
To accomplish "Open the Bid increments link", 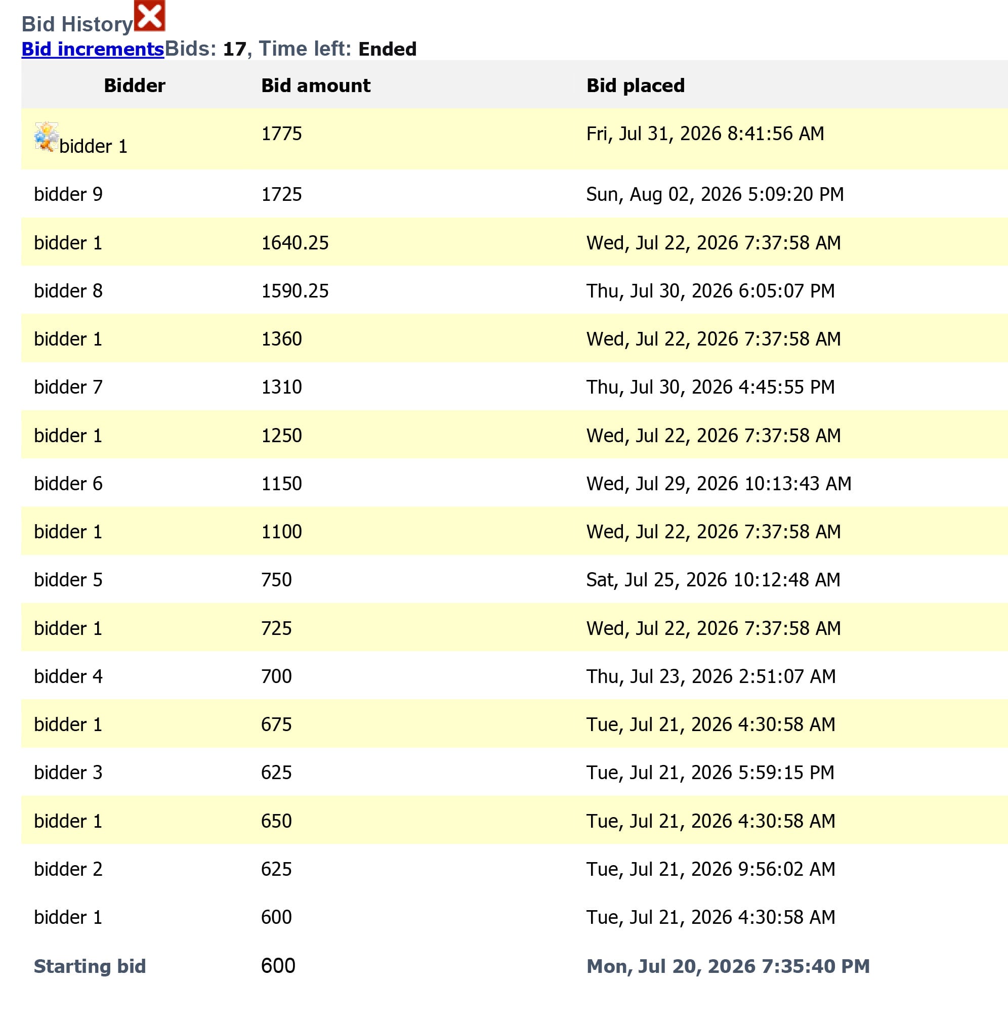I will [x=93, y=49].
